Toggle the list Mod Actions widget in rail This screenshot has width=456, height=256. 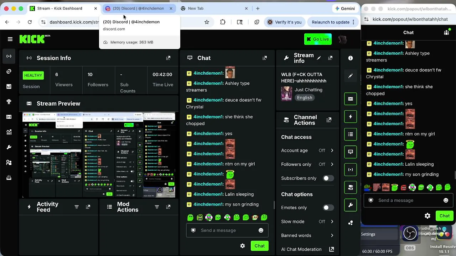(351, 134)
